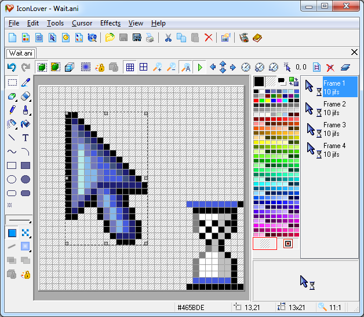364x317 pixels.
Task: Select the curve line tool
Action: pos(12,152)
